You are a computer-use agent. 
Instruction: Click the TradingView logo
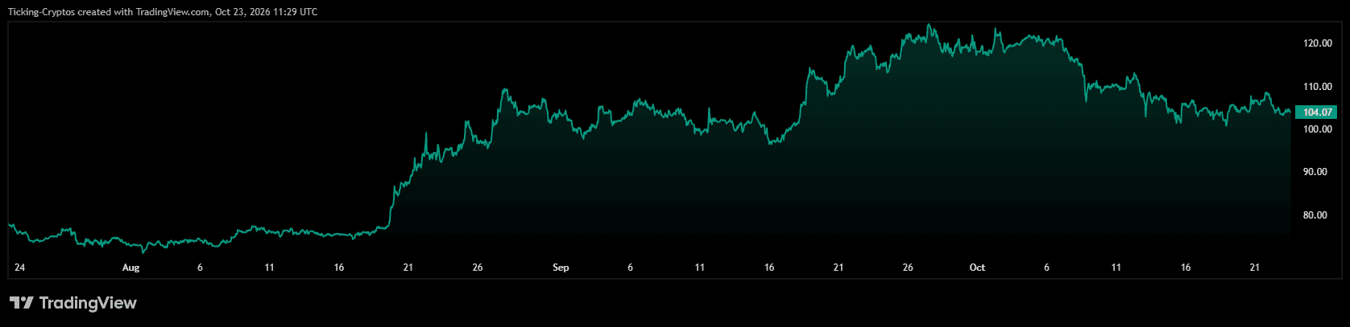73,303
